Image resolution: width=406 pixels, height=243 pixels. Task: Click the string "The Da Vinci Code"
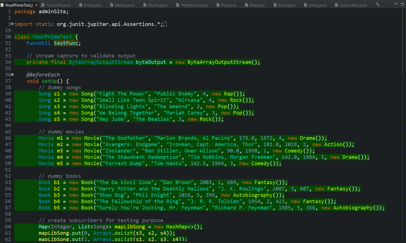point(125,182)
